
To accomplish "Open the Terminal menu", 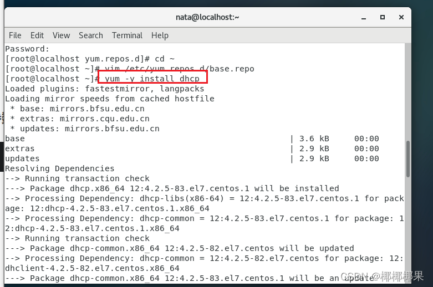I will coord(127,35).
